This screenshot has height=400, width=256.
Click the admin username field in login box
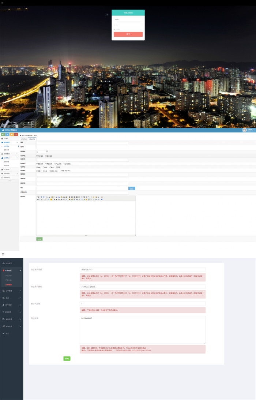click(x=128, y=20)
